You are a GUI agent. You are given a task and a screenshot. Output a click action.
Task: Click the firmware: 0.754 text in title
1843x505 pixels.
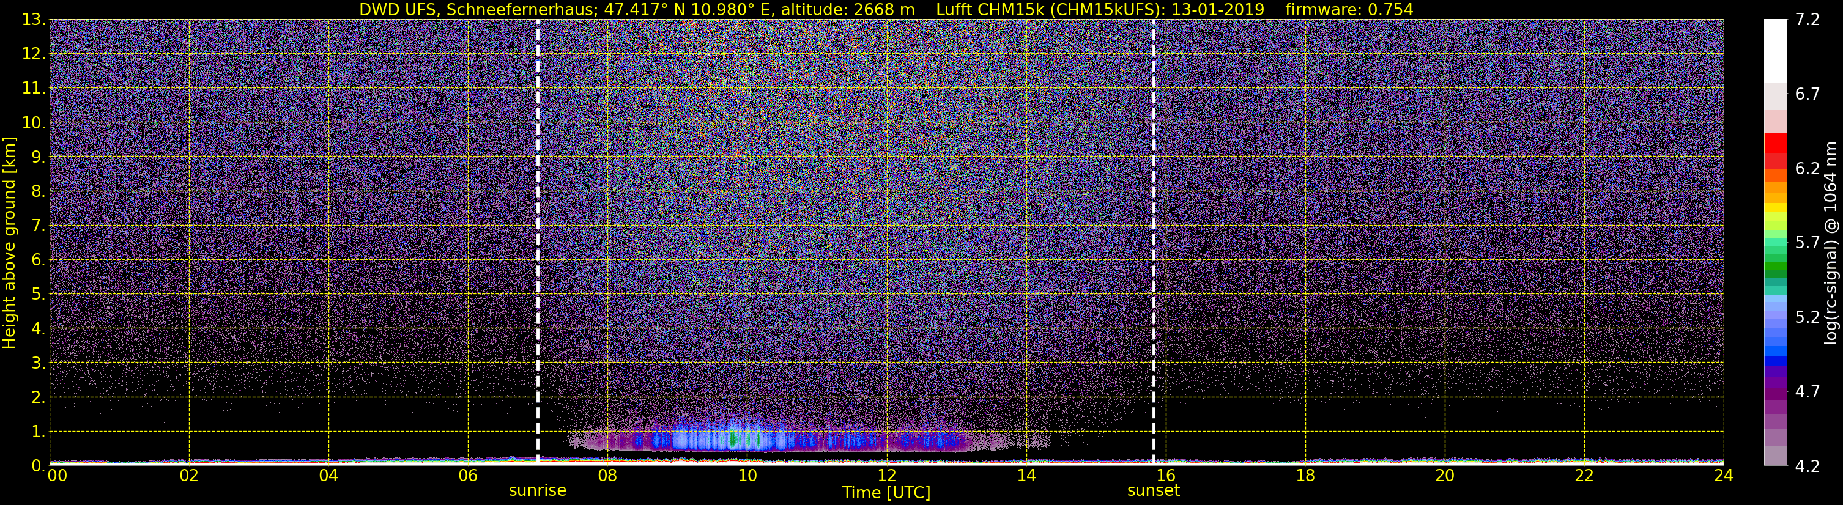[x=1349, y=9]
